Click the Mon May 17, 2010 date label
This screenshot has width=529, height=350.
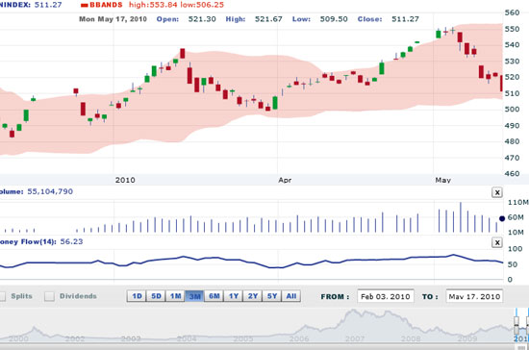[x=113, y=19]
